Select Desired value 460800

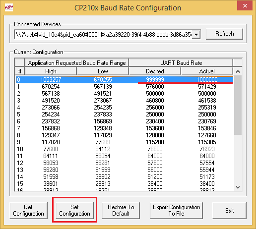click(x=155, y=101)
